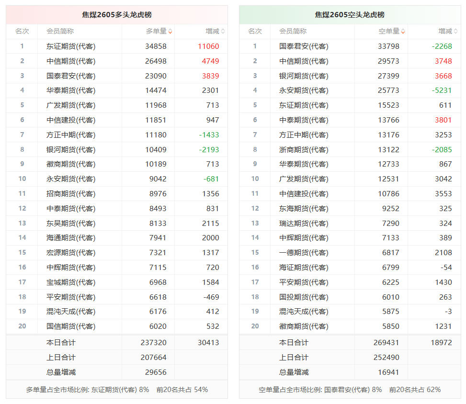The height and width of the screenshot is (404, 466).
Task: Sort short table by 空单量 arrows
Action: click(403, 32)
